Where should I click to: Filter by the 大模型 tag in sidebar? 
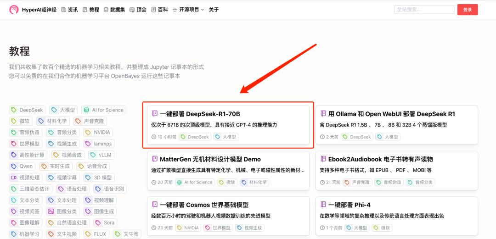pos(63,110)
